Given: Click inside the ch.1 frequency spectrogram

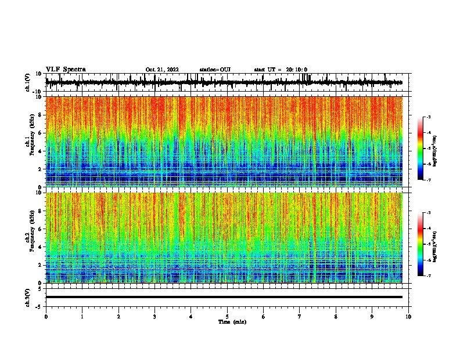Looking at the screenshot, I should 224,142.
